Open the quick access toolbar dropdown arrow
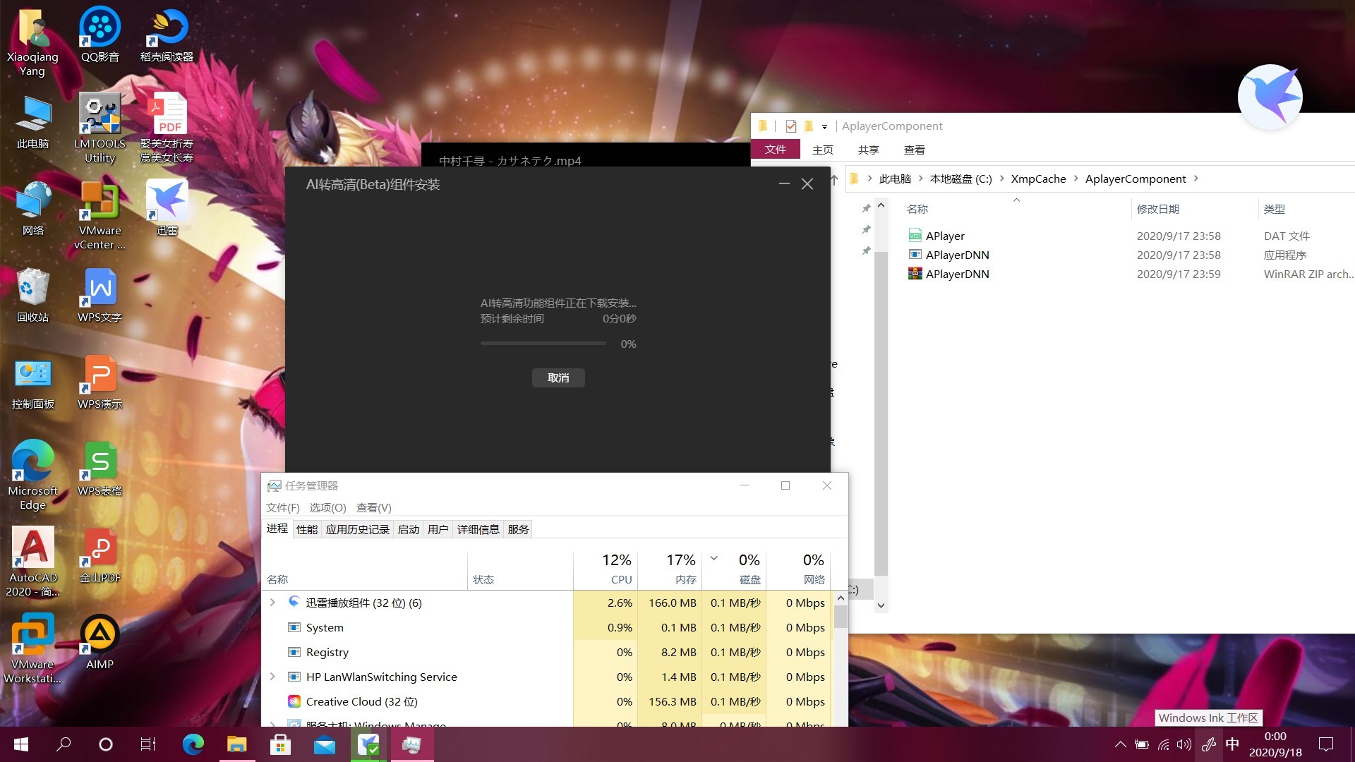 tap(824, 127)
